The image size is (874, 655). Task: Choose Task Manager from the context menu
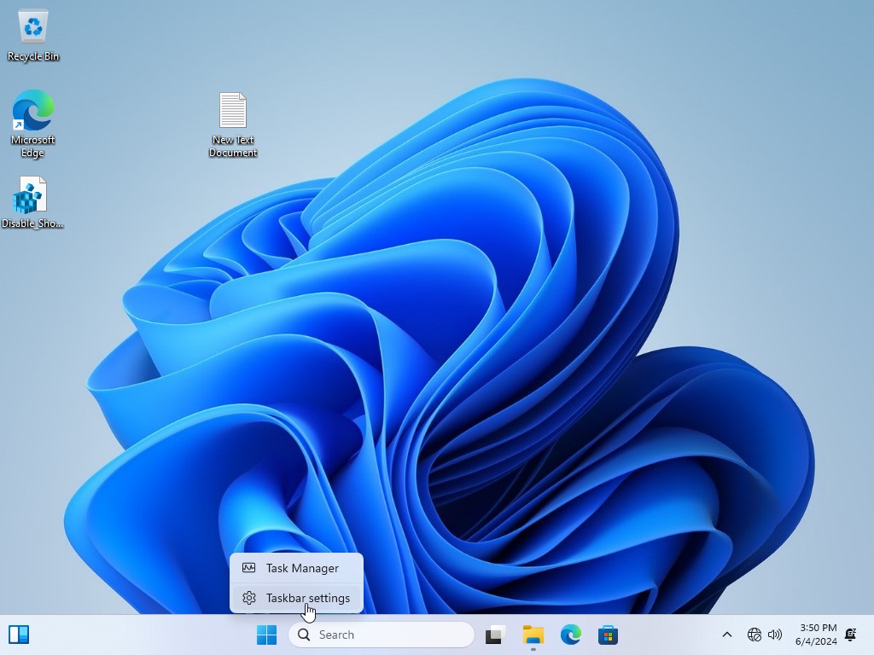tap(296, 568)
